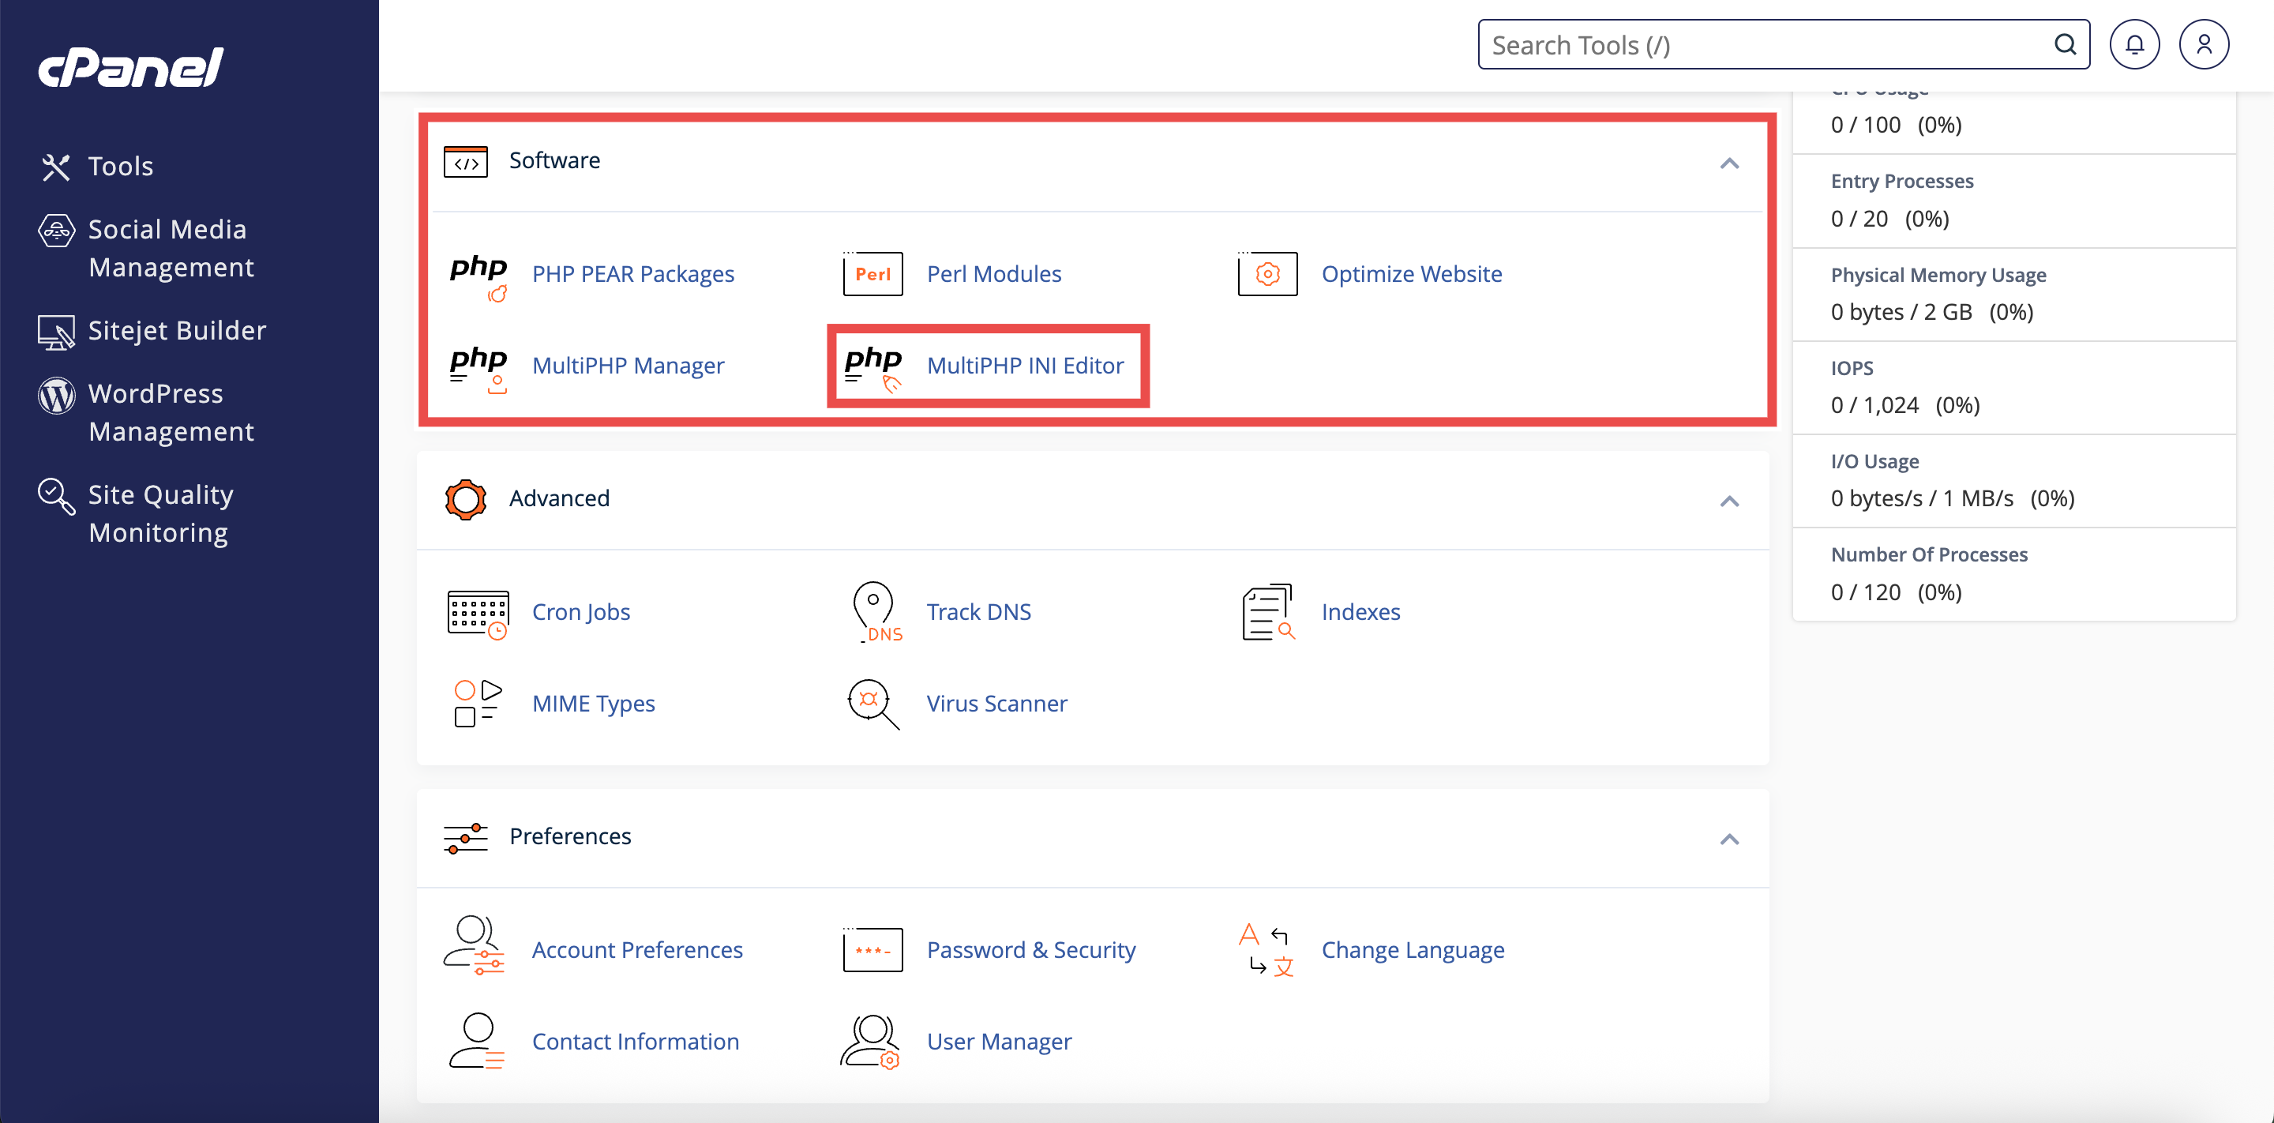2274x1123 pixels.
Task: Open the Cron Jobs tool
Action: click(580, 611)
